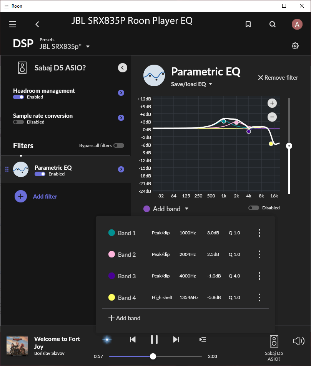311x366 pixels.
Task: Open the hamburger navigation menu
Action: [13, 24]
